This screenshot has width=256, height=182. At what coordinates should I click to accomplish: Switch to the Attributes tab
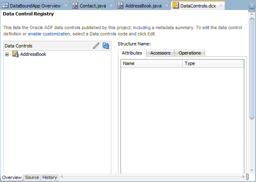(132, 53)
